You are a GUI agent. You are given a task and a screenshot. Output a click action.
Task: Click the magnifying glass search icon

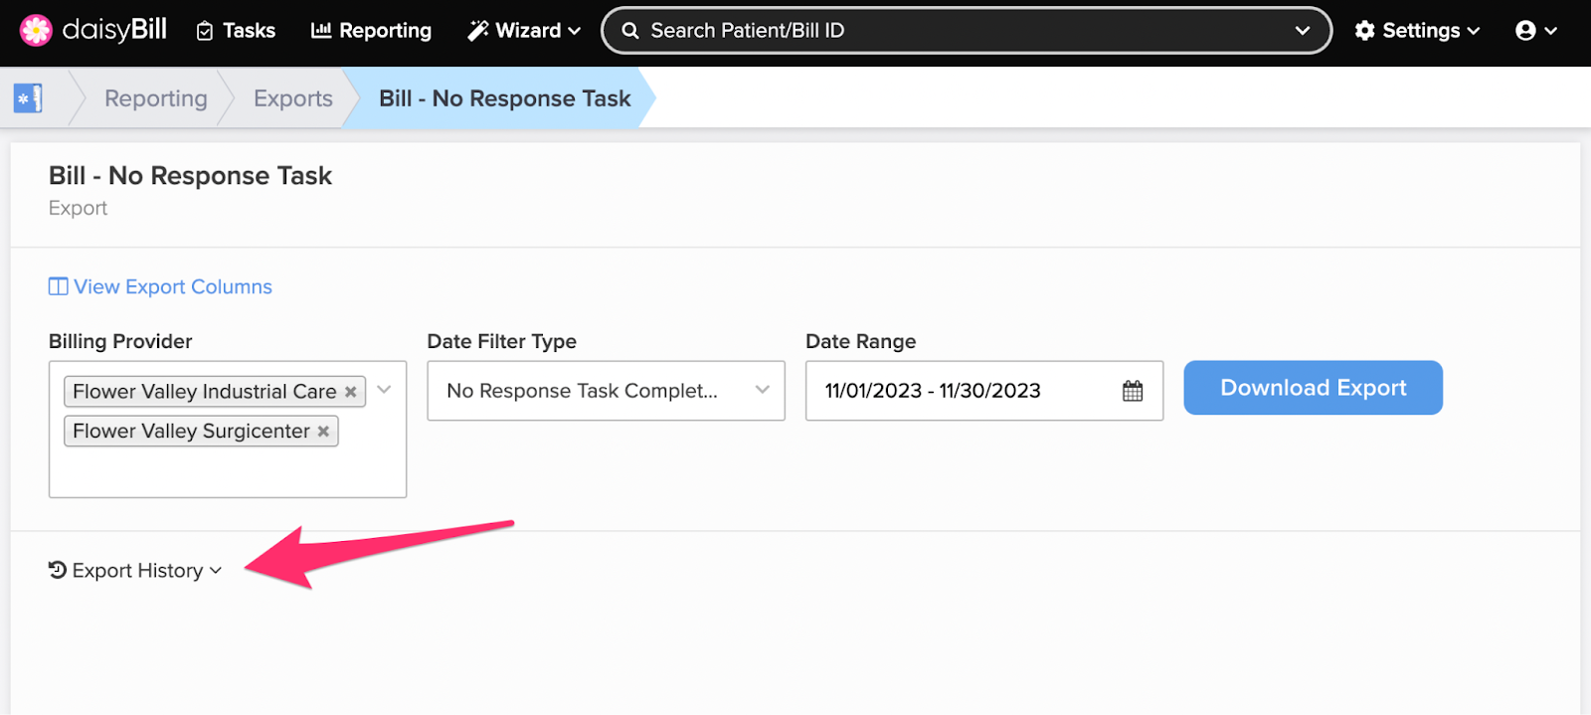pos(630,31)
